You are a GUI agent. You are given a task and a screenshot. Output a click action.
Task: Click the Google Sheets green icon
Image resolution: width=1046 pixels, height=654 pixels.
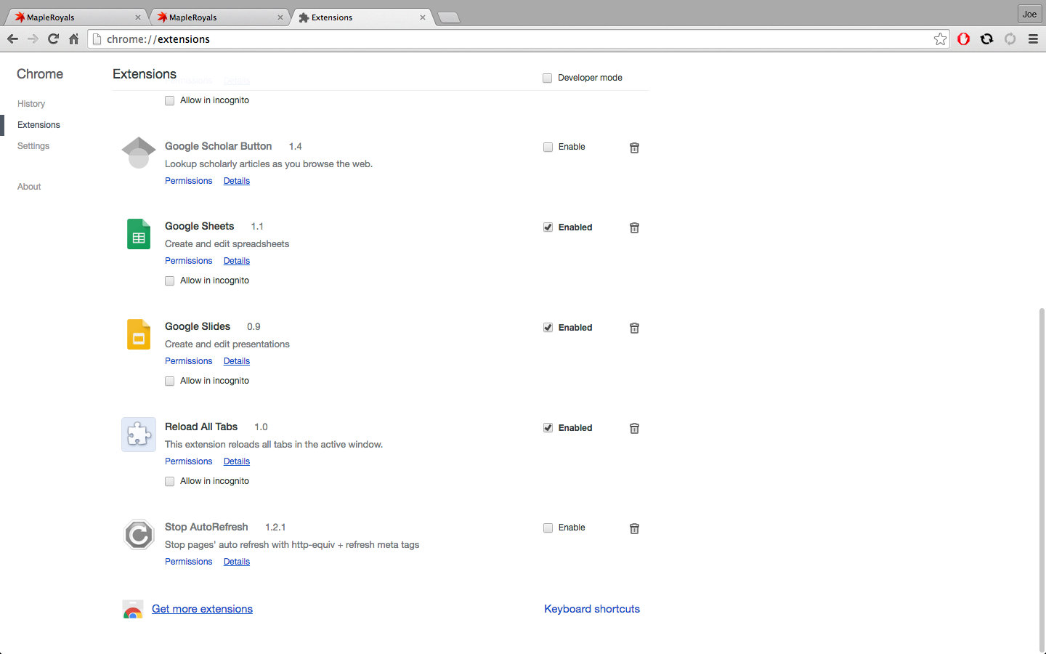pyautogui.click(x=139, y=234)
